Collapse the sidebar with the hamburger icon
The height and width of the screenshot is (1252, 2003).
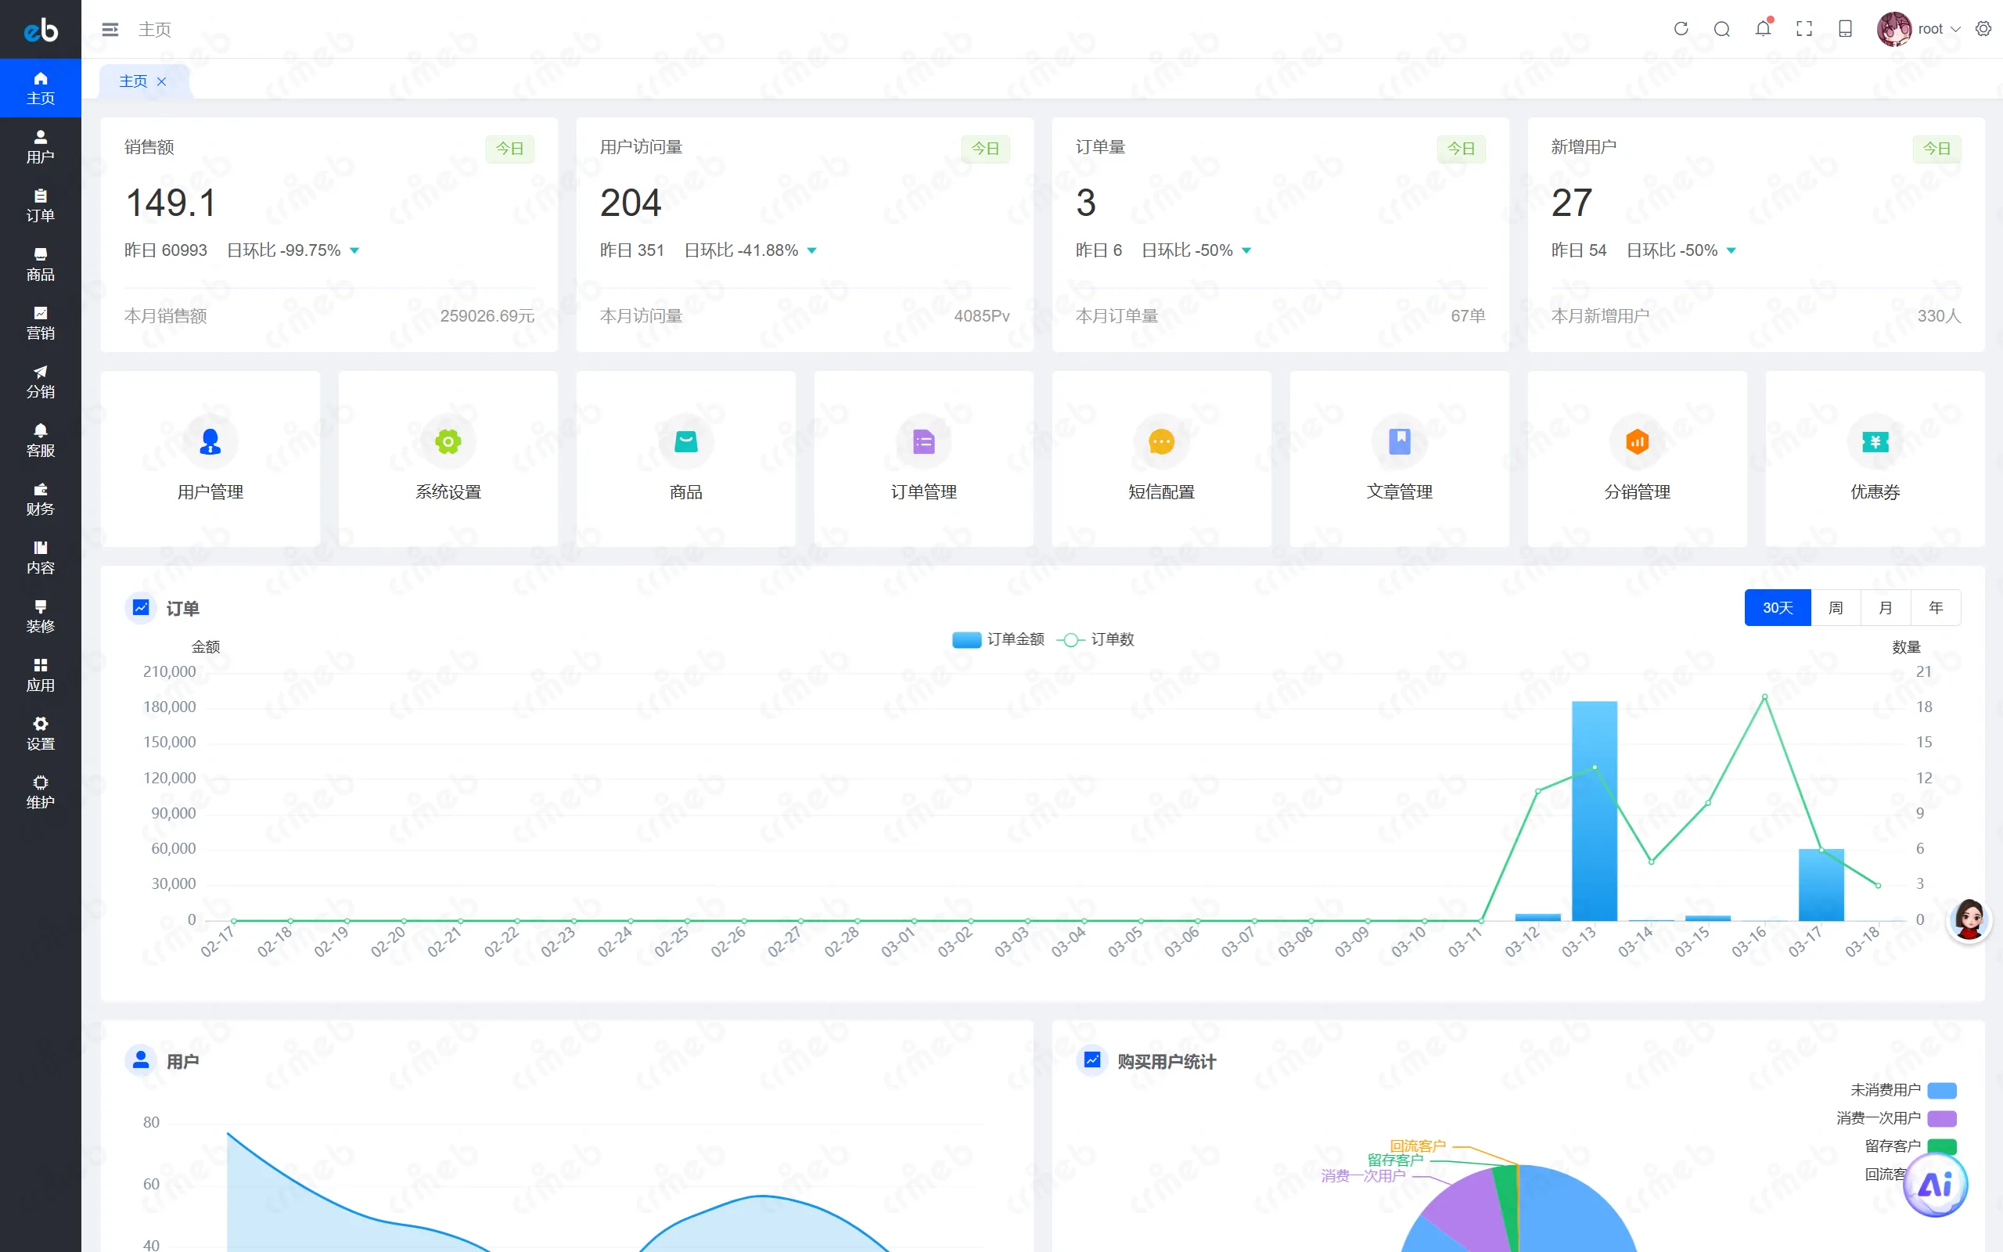click(110, 30)
